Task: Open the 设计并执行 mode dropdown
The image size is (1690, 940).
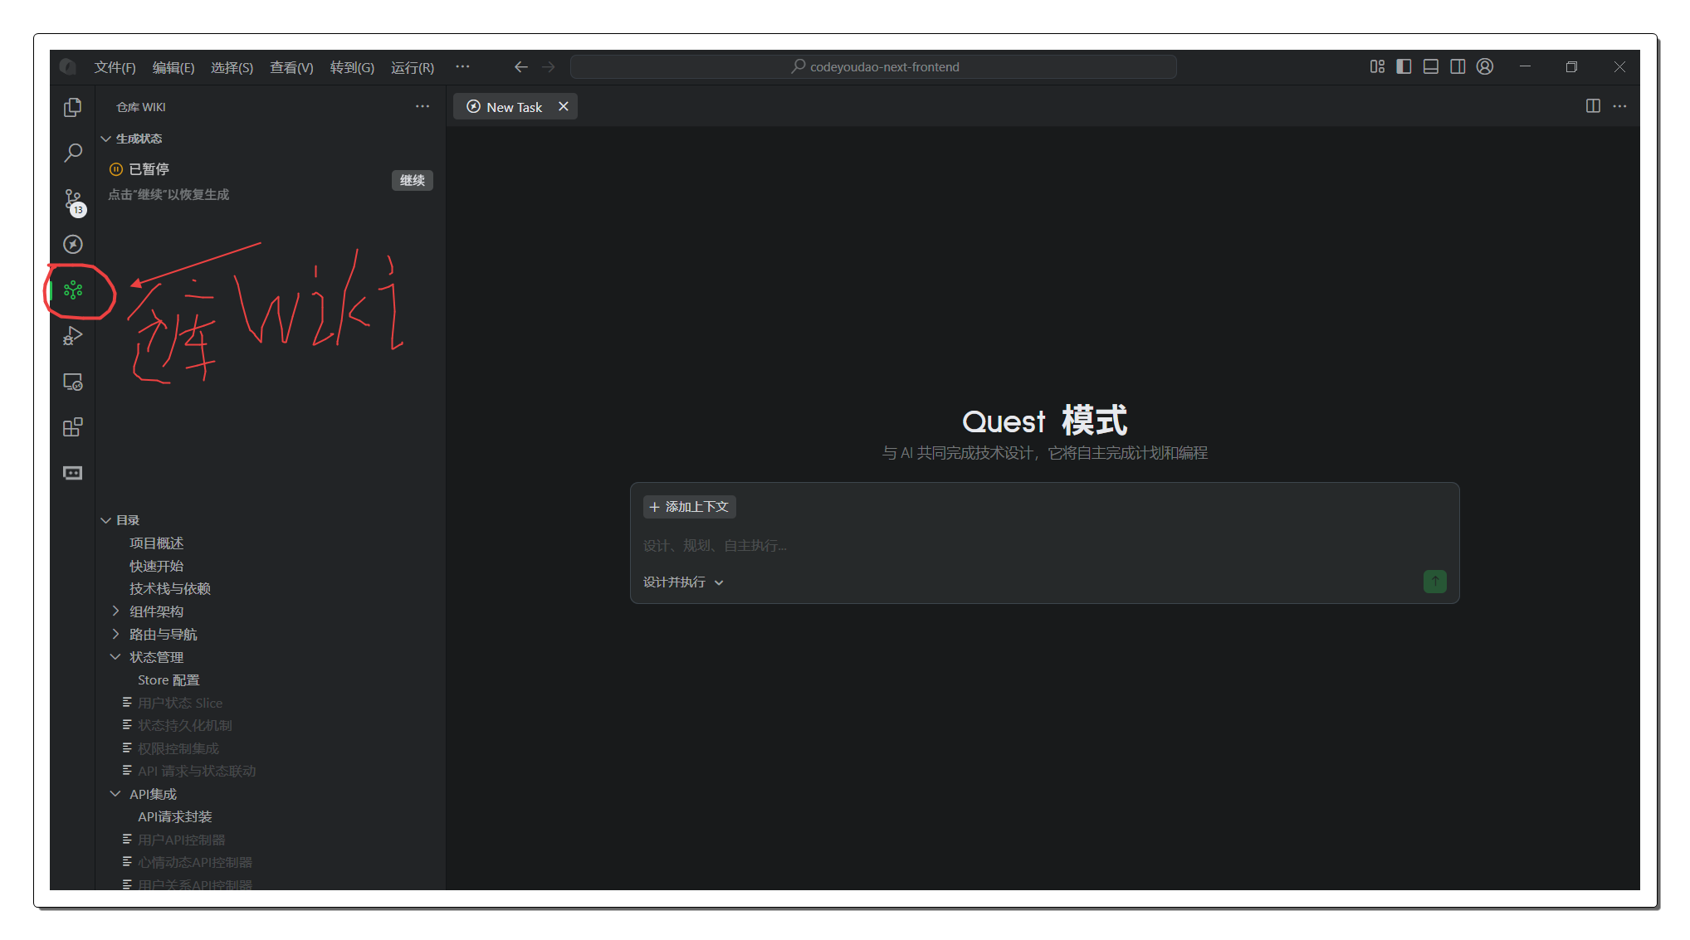Action: (x=684, y=582)
